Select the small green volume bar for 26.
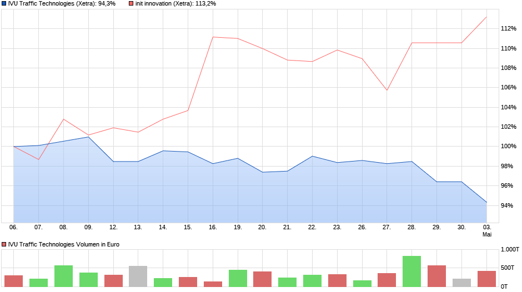This screenshot has height=292, width=522. (x=362, y=283)
